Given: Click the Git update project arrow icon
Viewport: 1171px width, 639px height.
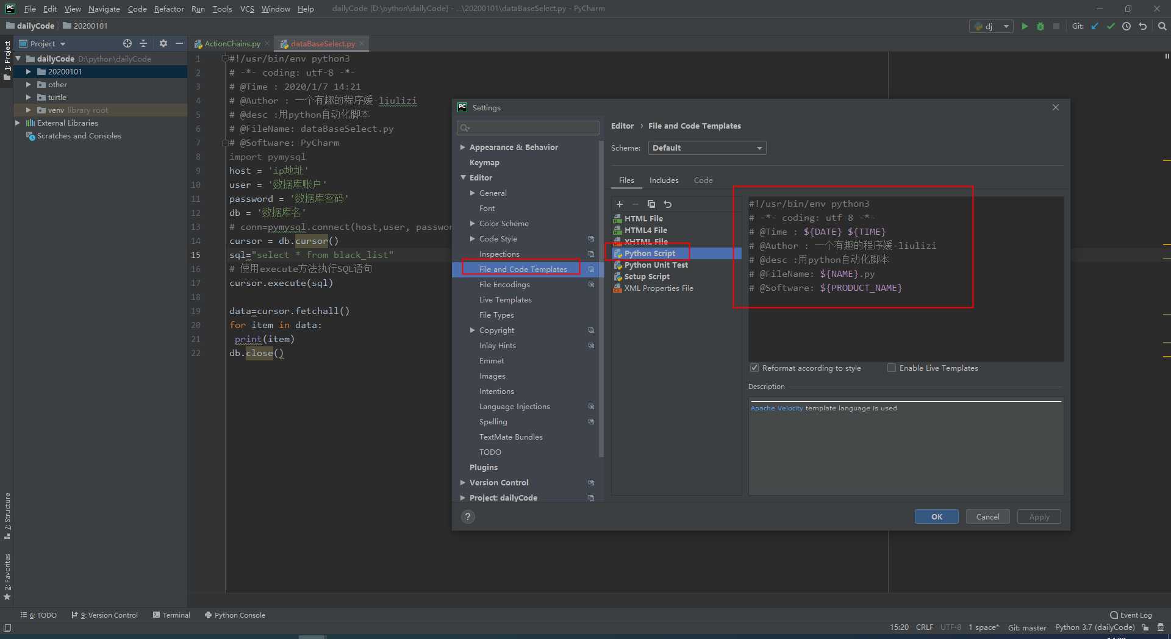Looking at the screenshot, I should tap(1095, 26).
